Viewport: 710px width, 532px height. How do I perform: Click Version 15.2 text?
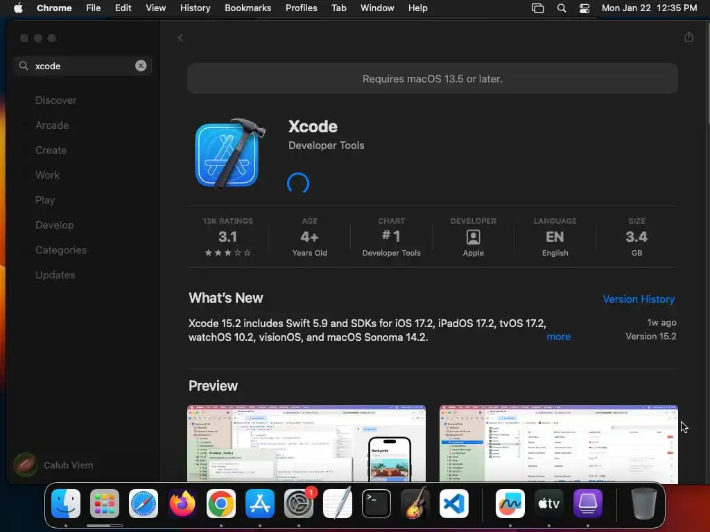click(650, 336)
